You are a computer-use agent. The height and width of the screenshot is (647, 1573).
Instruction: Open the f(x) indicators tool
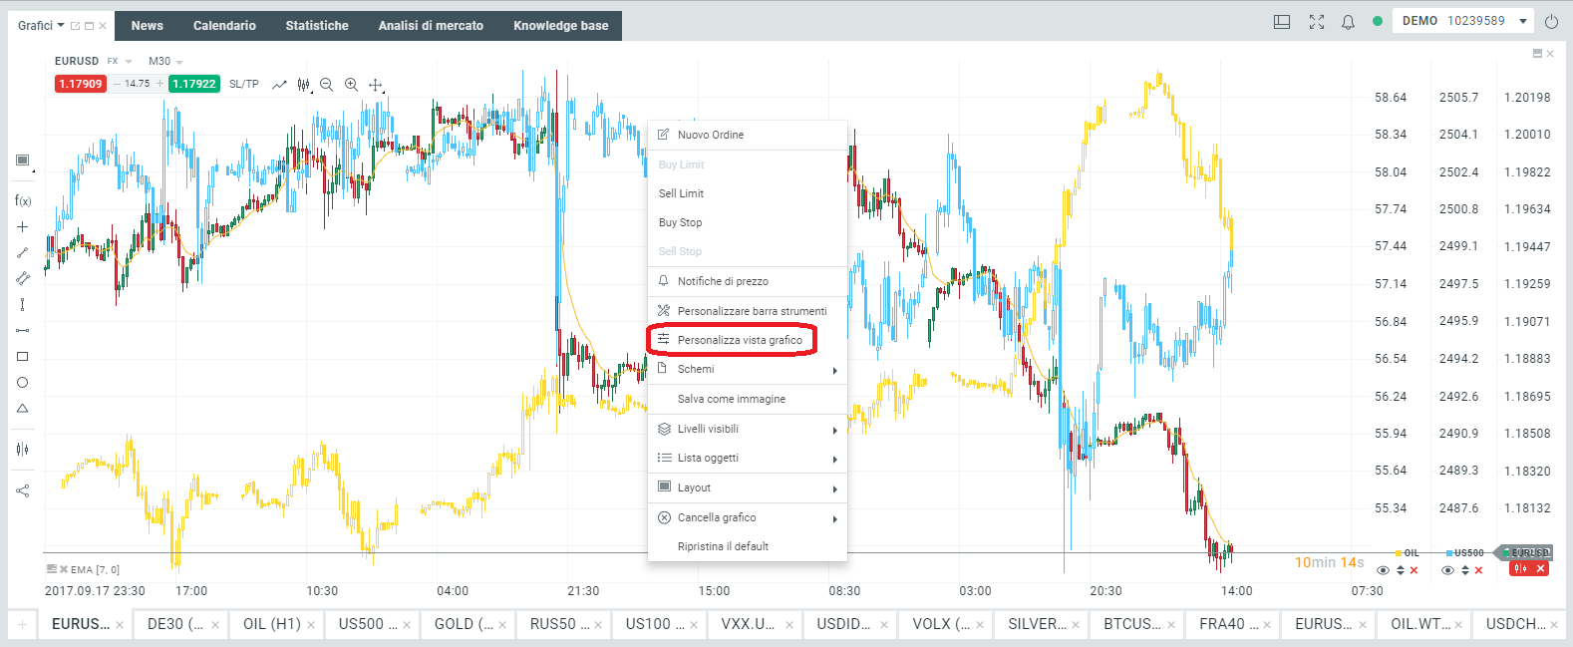click(x=22, y=200)
